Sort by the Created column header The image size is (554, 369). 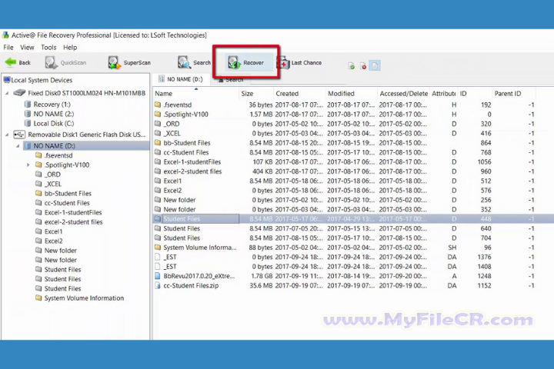[299, 94]
